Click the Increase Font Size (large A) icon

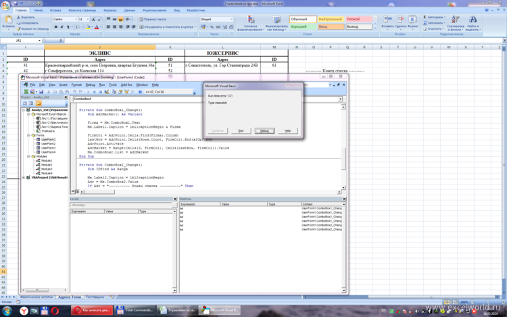(93, 20)
